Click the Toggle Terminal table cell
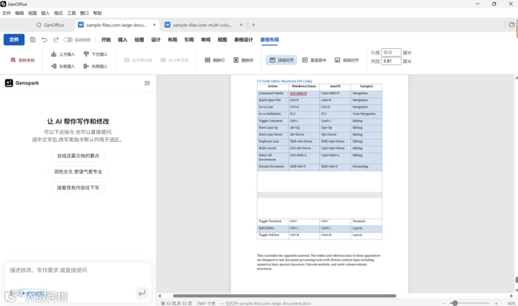 click(x=273, y=222)
